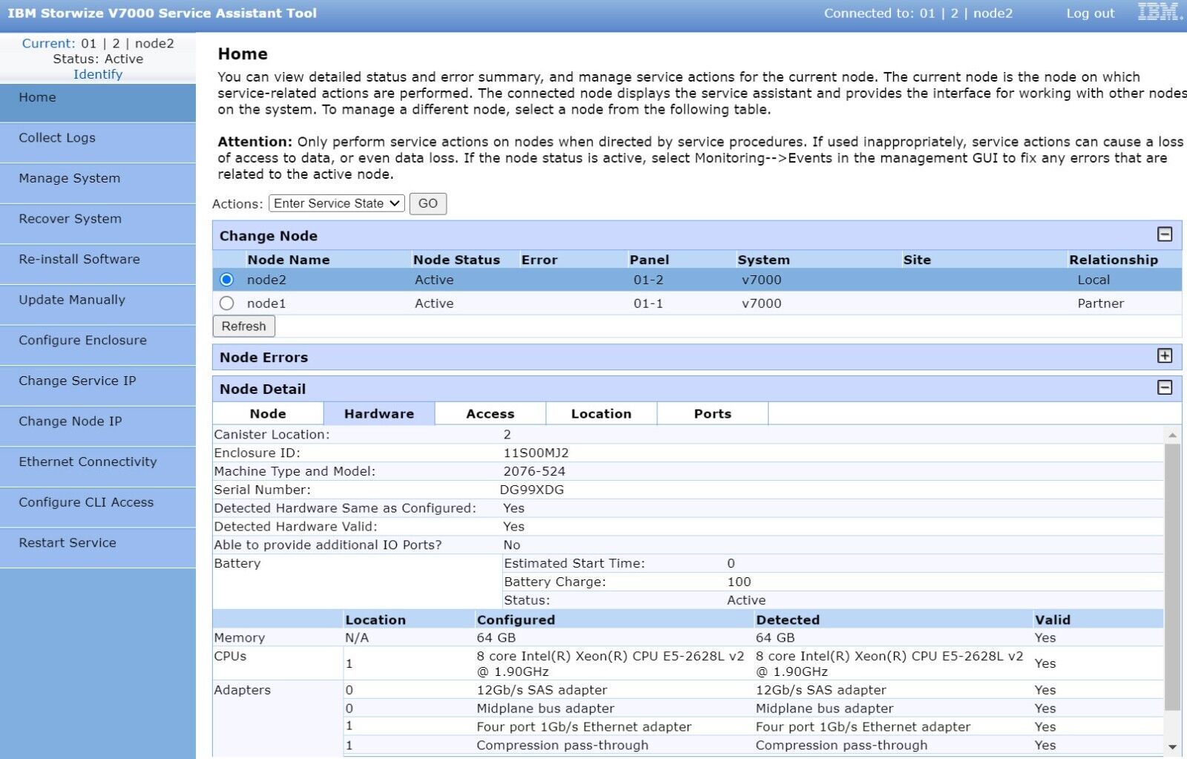Open Re-install Software page

coord(98,265)
